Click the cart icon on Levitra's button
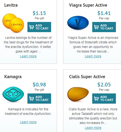Screen dimensions: 121x132 pyautogui.click(x=31, y=27)
